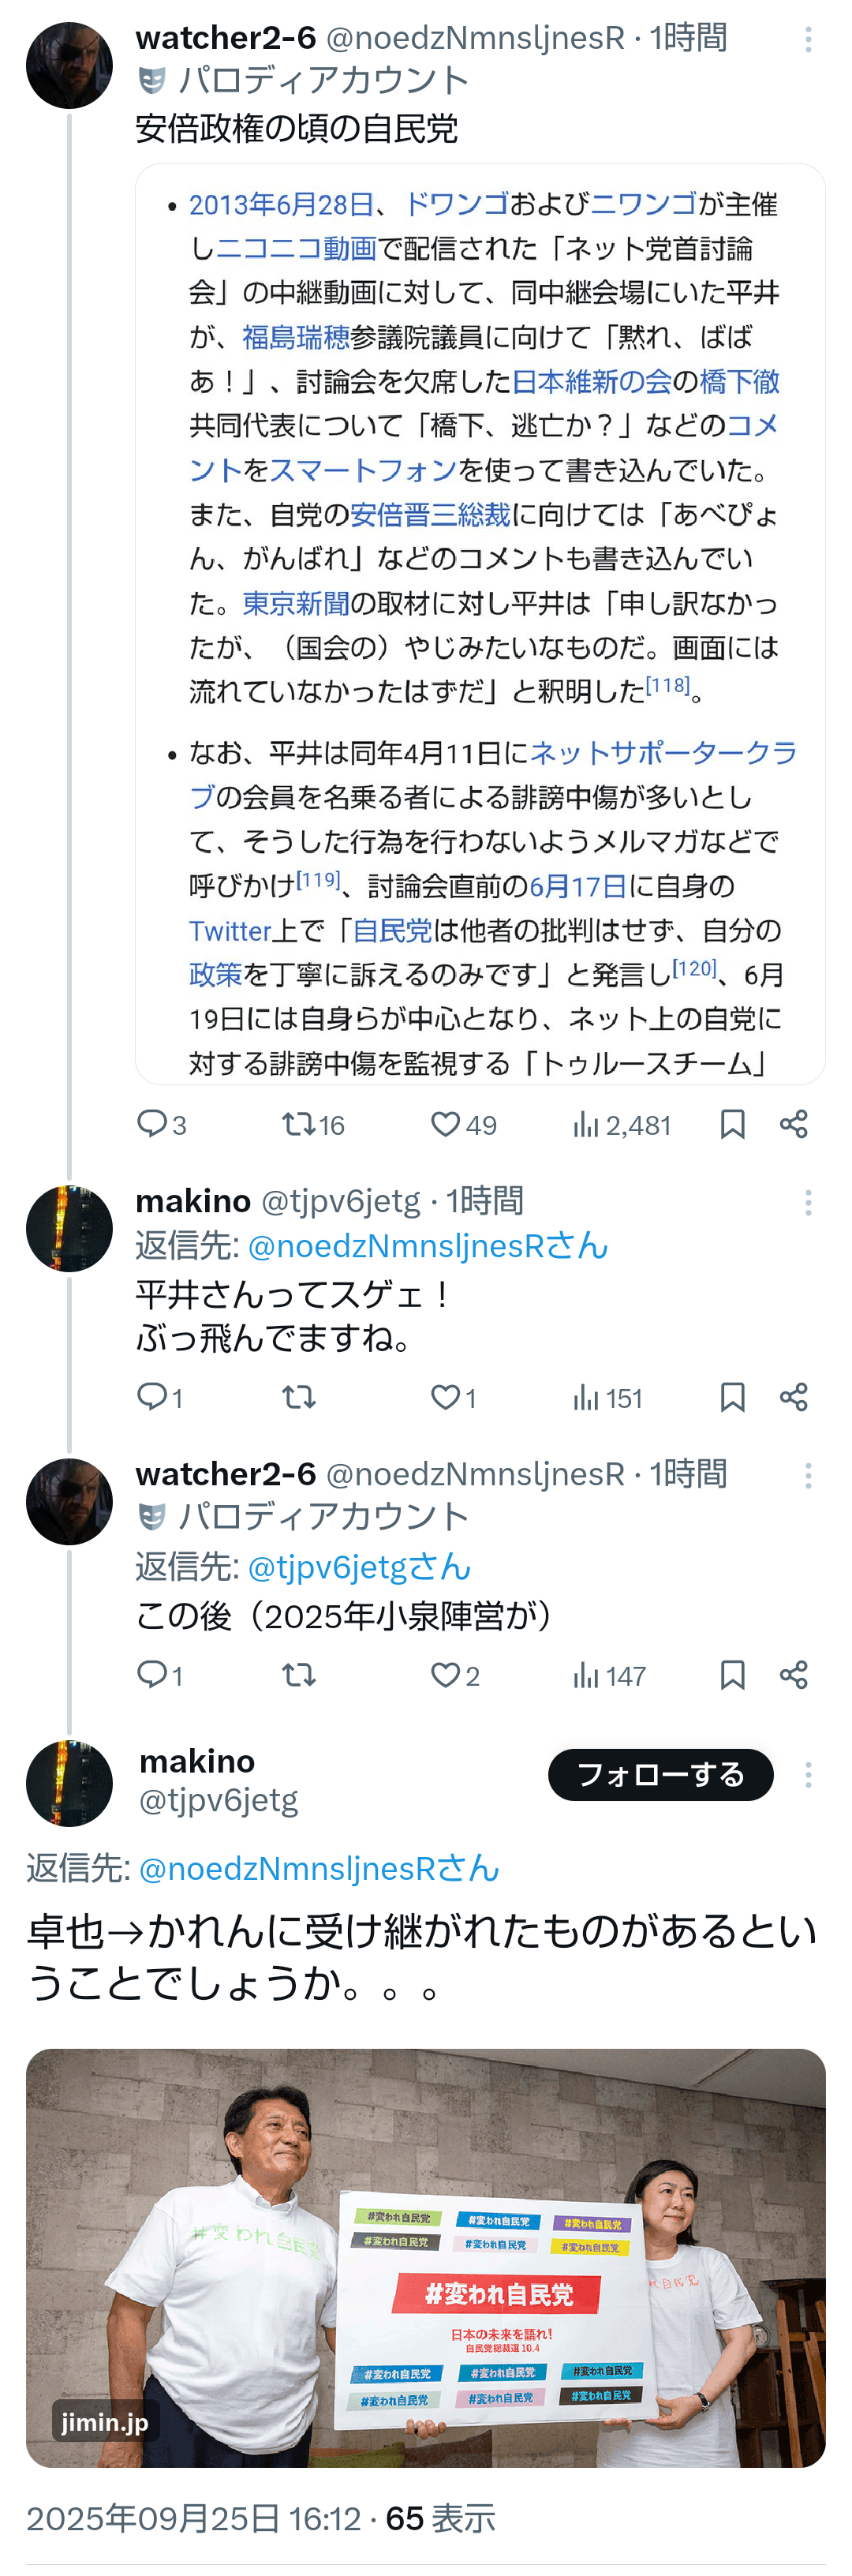Share the first watcher2-6 tweet
852x2576 pixels.
point(794,1125)
